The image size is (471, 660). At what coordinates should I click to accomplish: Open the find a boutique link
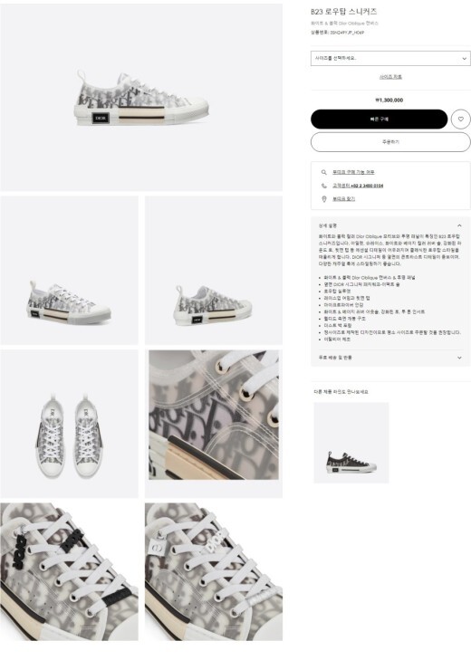tap(344, 199)
